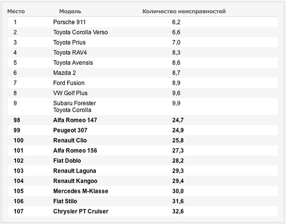Click the Subaru Forester model name
Screen dimensions: 286x224
pos(74,103)
